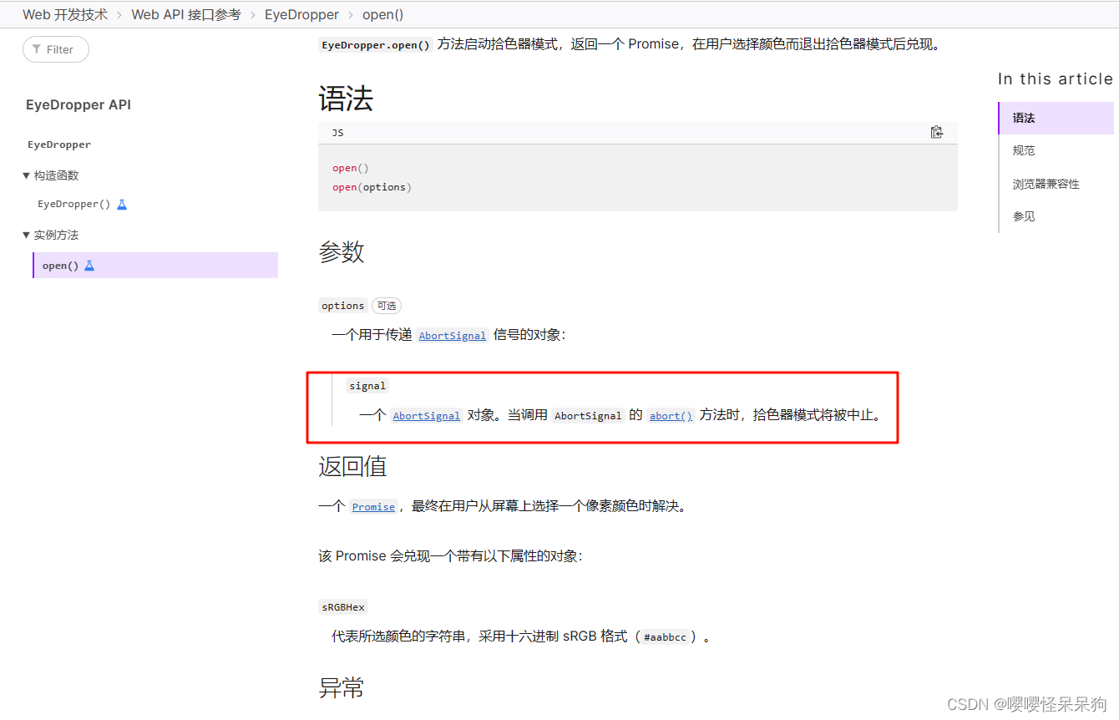Click the EyeDropper.open() inline code in intro
1119x720 pixels.
tap(376, 45)
